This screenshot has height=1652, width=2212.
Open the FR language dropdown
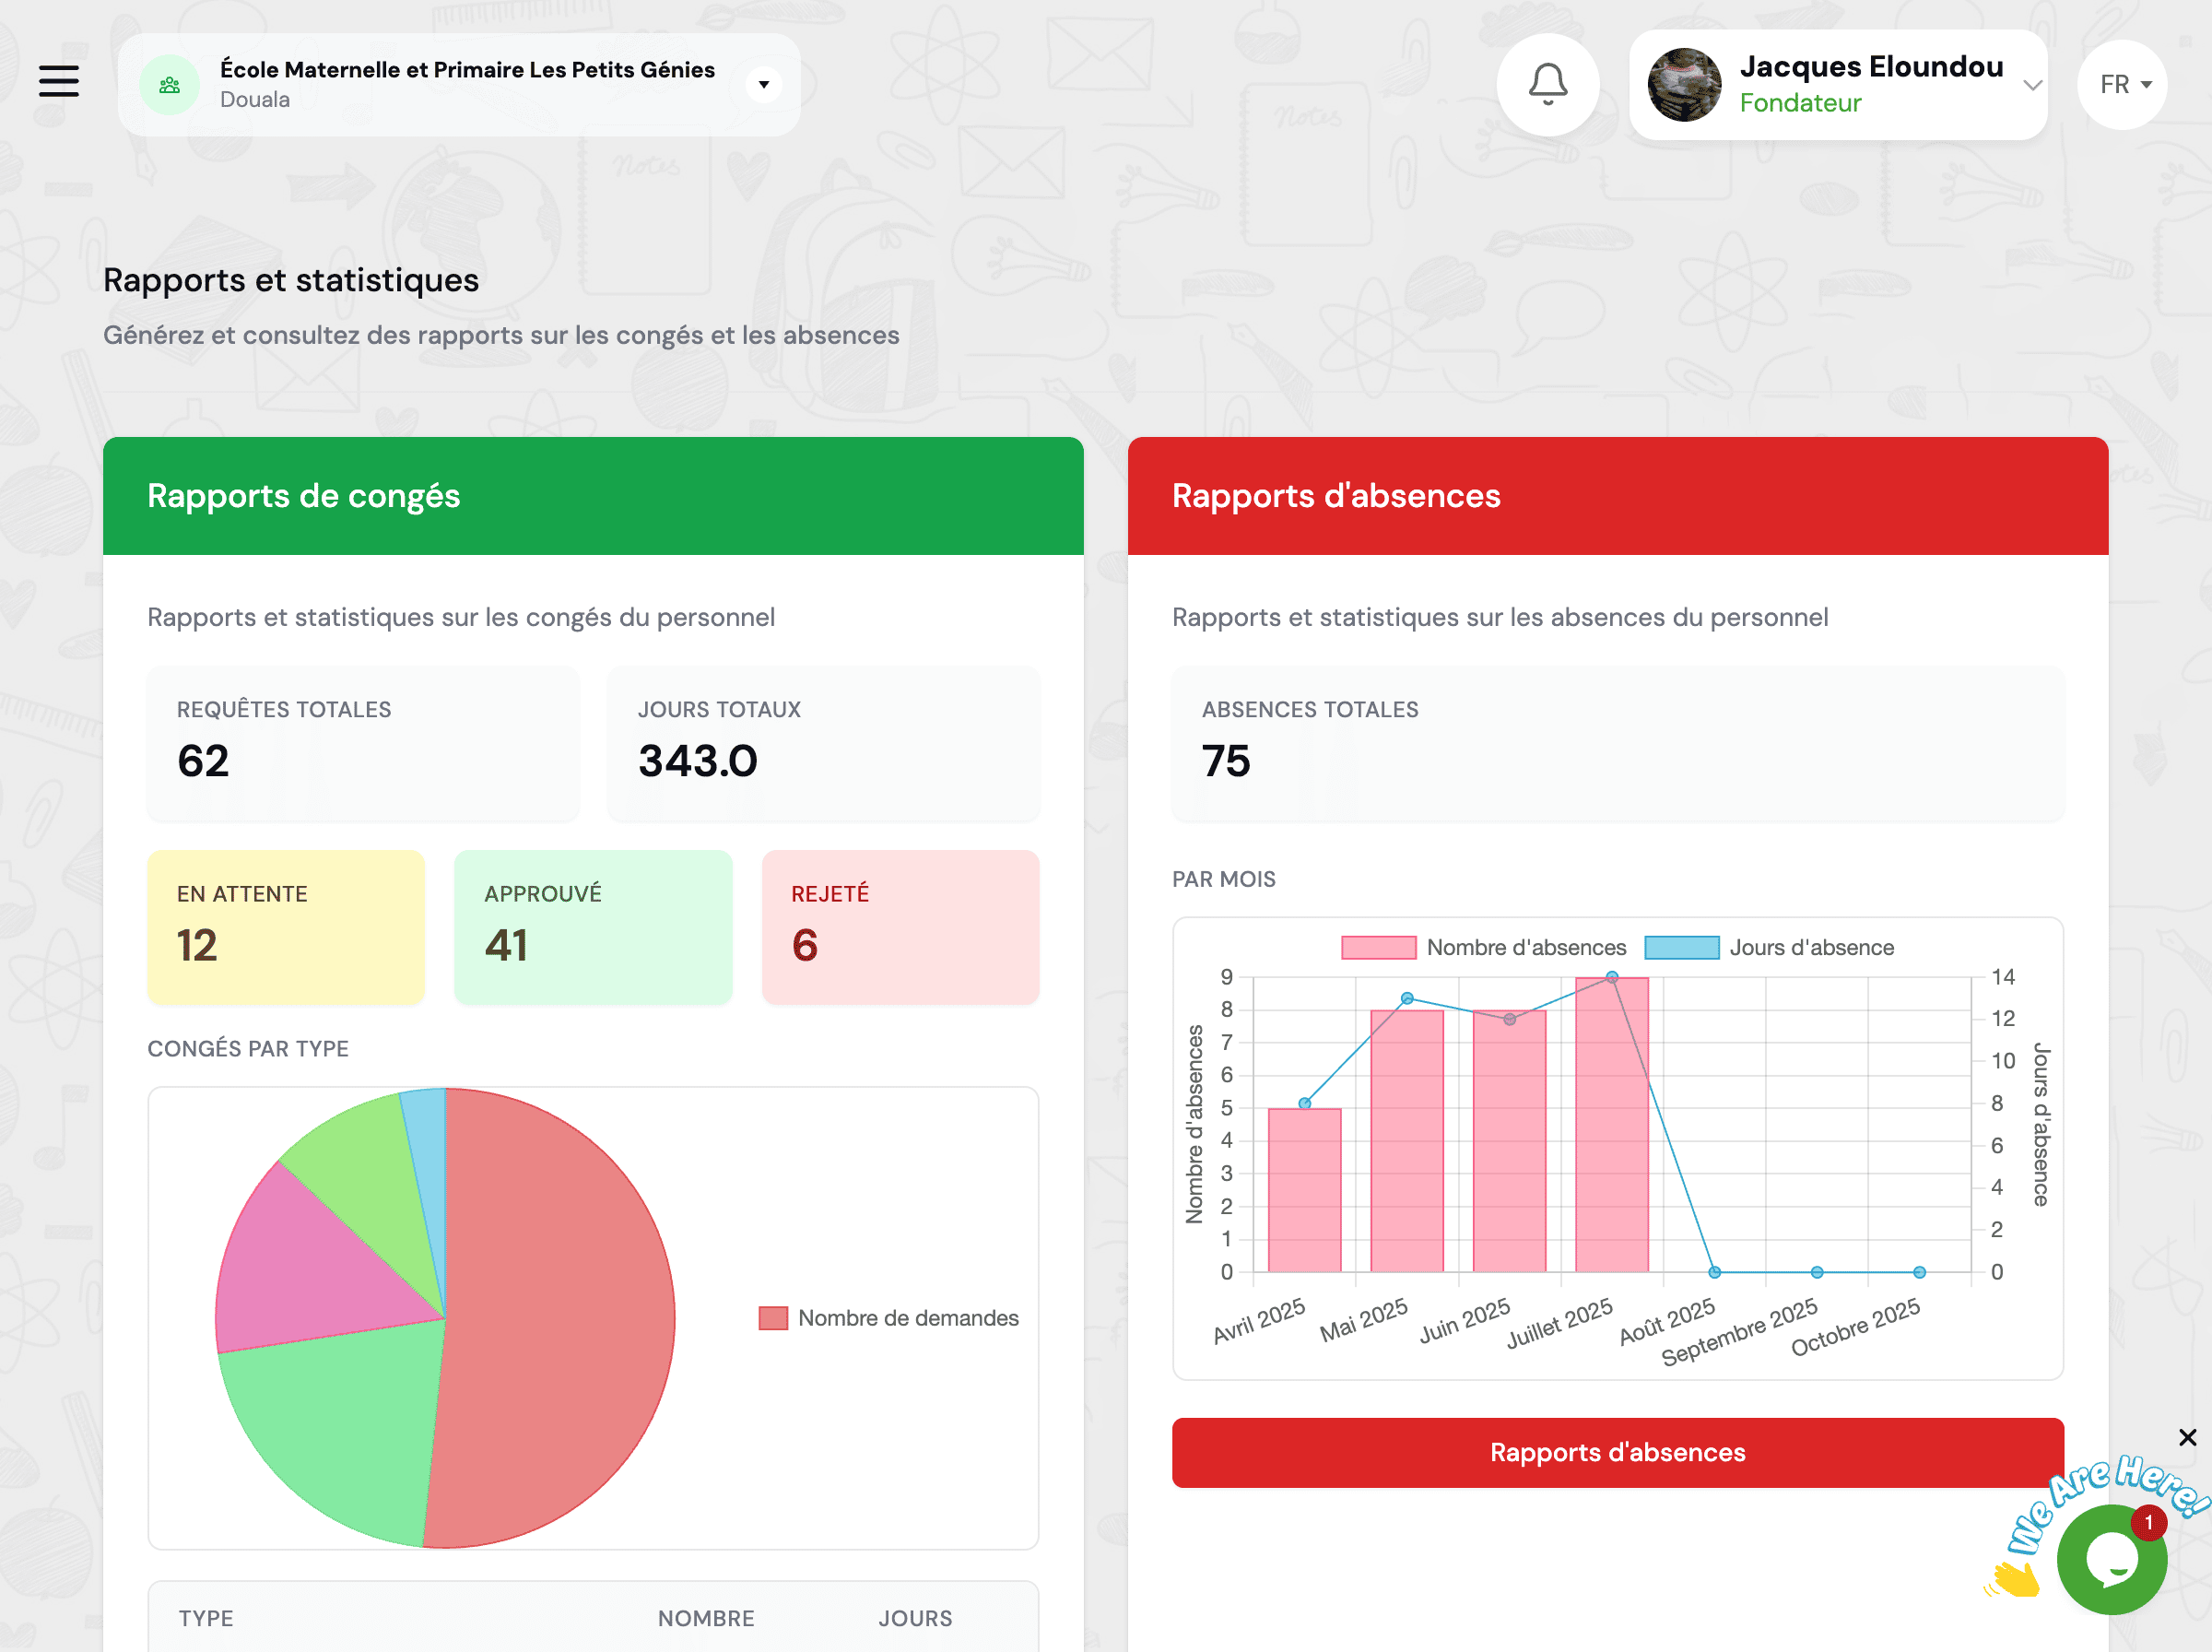2121,84
